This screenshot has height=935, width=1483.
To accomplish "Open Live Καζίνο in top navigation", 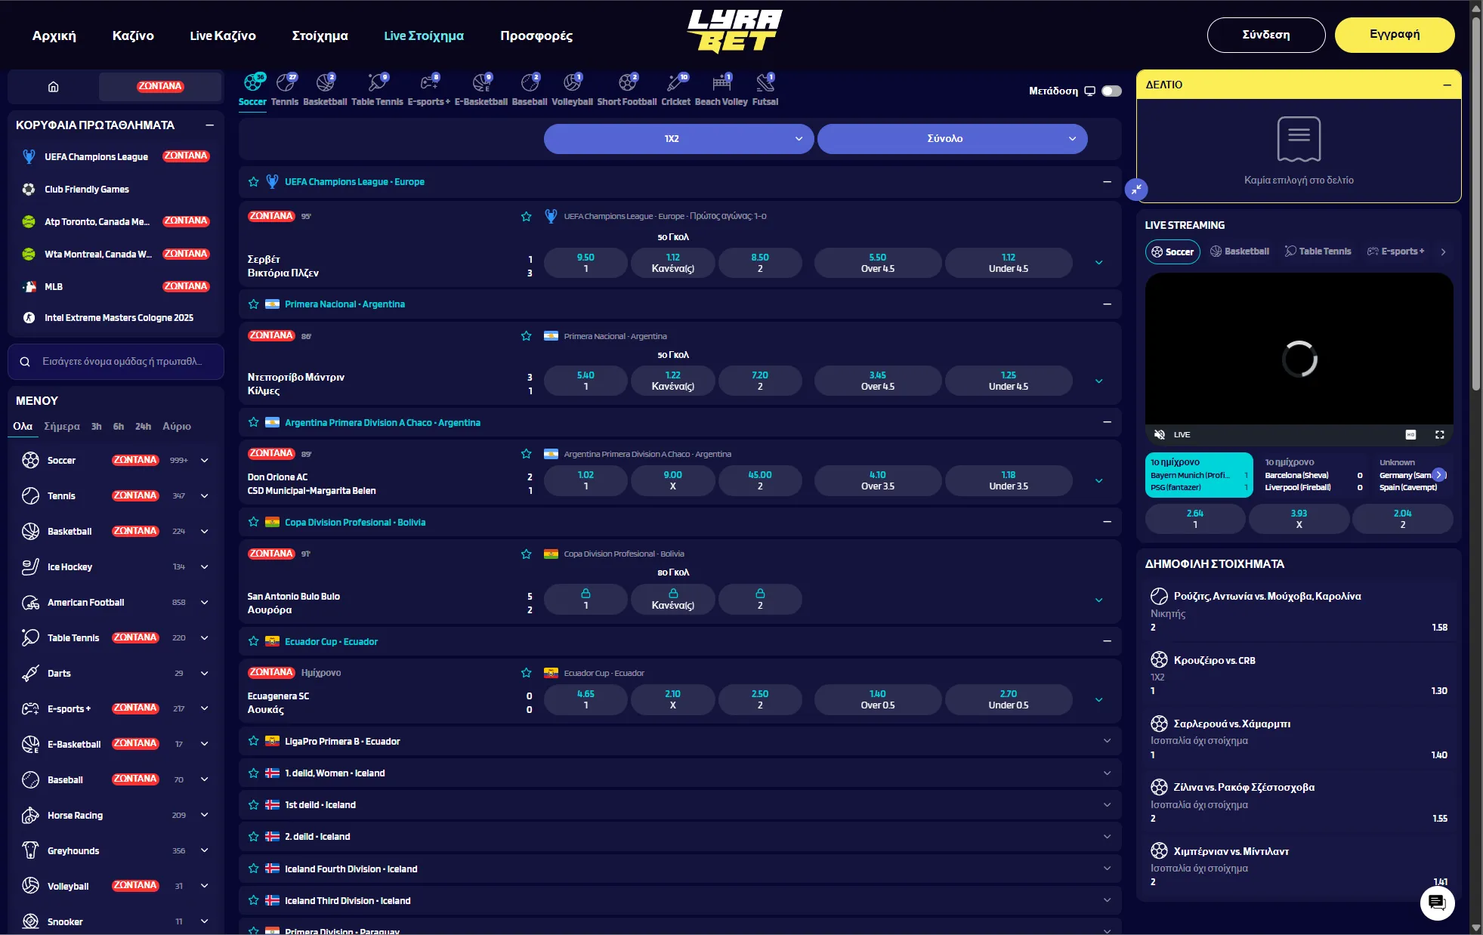I will (223, 35).
